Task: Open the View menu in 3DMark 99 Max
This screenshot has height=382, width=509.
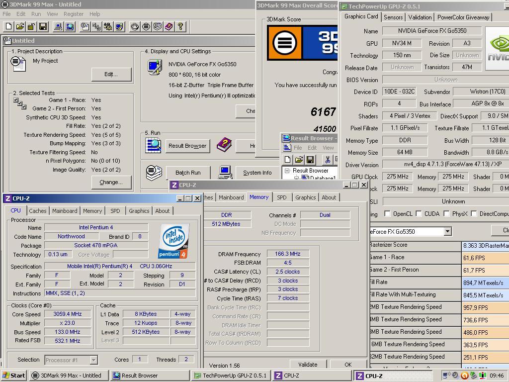Action: 52,14
